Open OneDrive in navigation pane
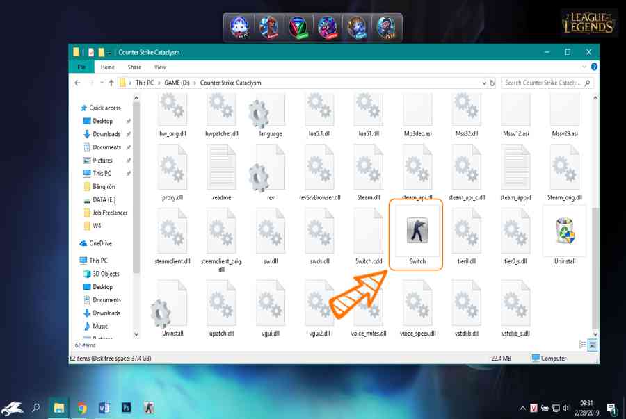The image size is (626, 419). click(x=96, y=243)
